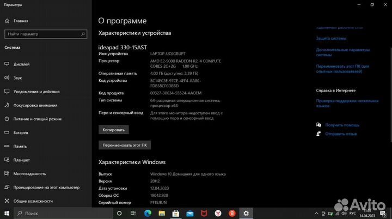This screenshot has height=219, width=392.
Task: Click the Settings gear taskbar icon
Action: click(246, 213)
